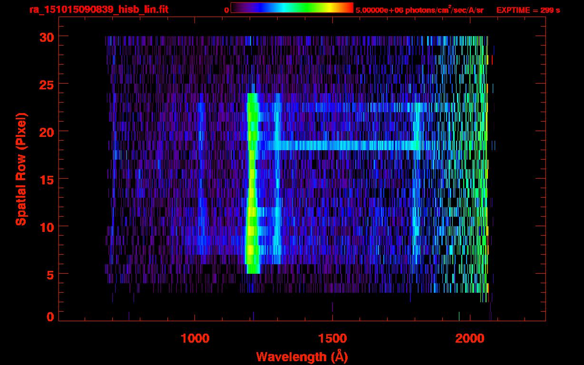
Task: Click the x-axis tick label 1500
Action: pos(332,338)
